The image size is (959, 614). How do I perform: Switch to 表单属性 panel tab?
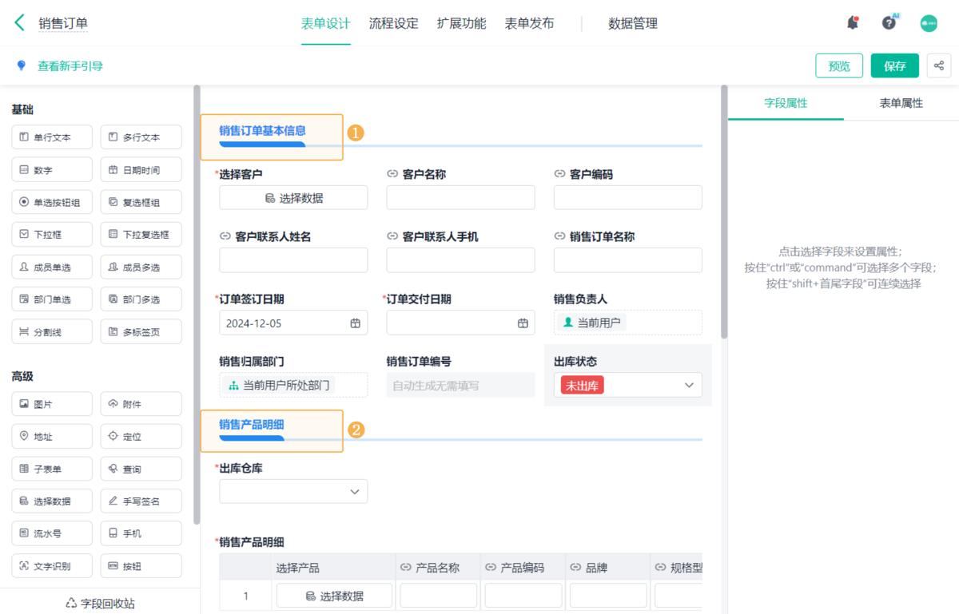[x=901, y=103]
